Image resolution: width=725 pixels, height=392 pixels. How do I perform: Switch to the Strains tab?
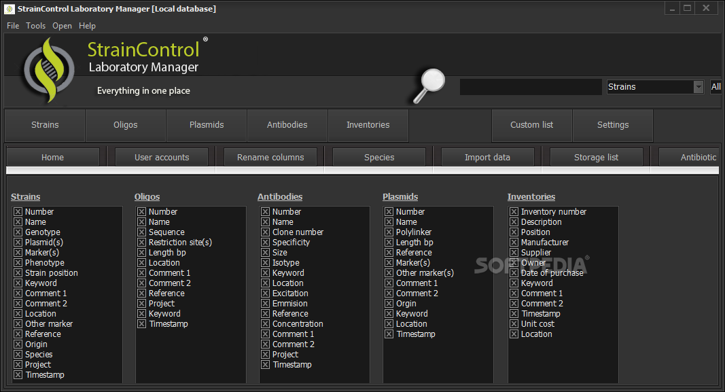tap(45, 125)
